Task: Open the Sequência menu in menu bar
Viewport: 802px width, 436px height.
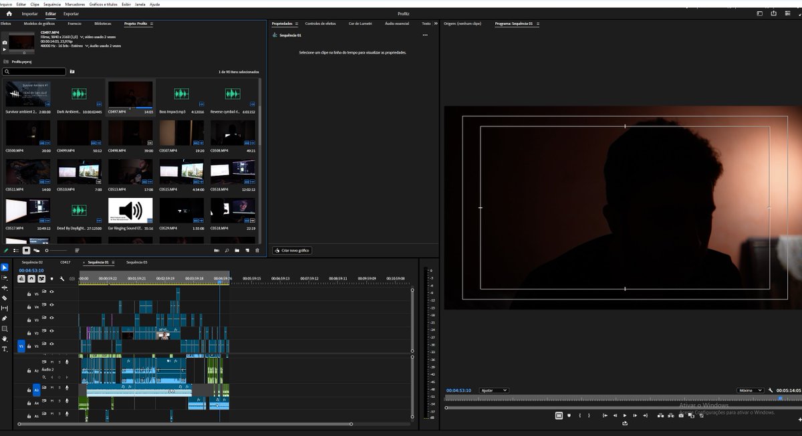Action: 51,4
